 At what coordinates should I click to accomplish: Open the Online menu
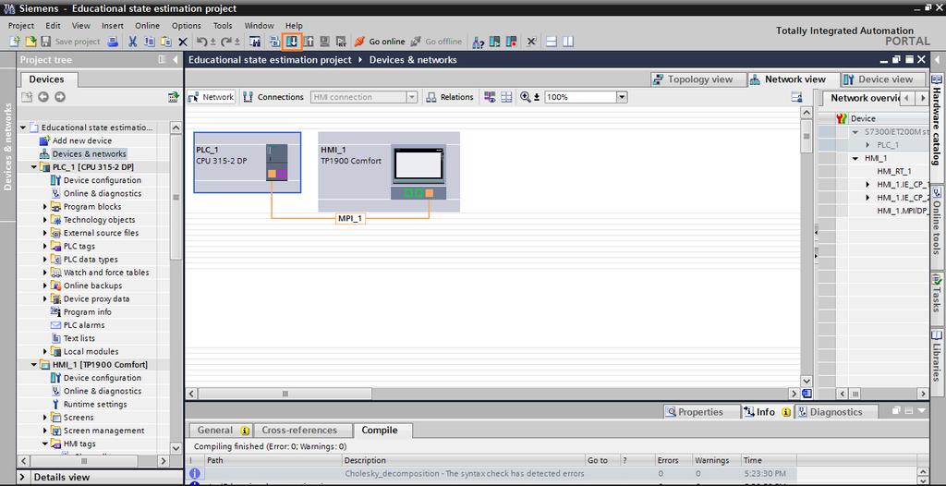147,25
